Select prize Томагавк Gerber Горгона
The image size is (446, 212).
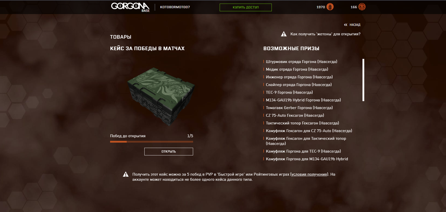299,107
